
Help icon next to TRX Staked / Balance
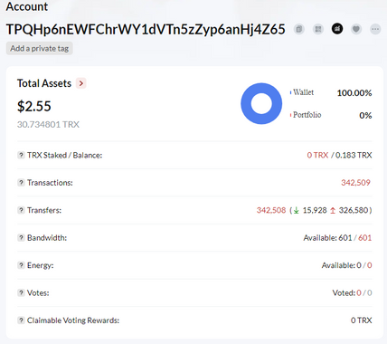pos(21,155)
